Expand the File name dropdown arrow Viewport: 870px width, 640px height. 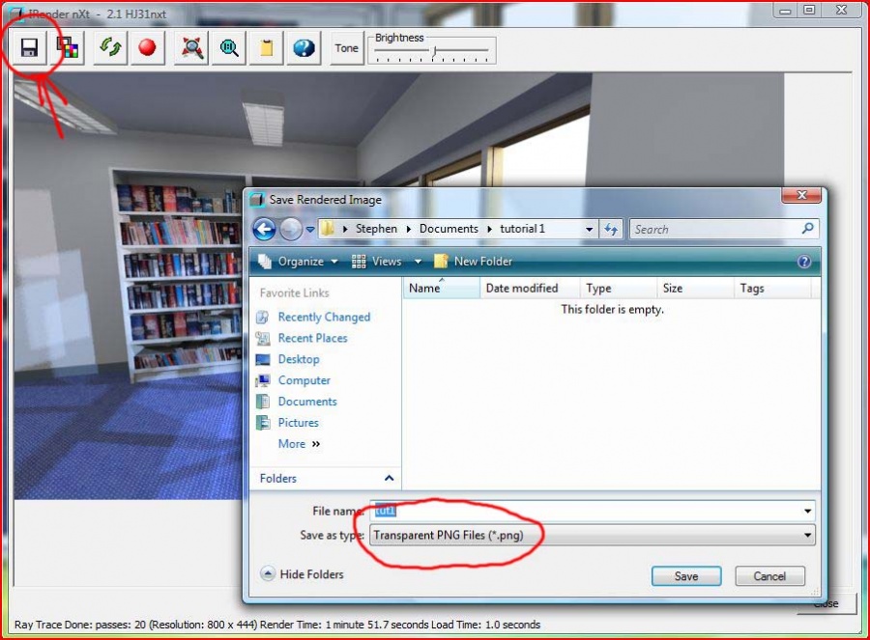pos(807,511)
